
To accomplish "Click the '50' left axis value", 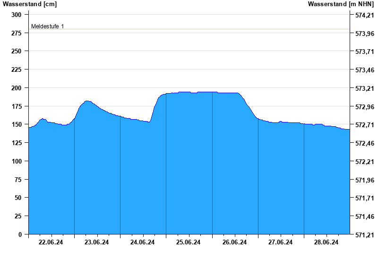I will point(18,198).
